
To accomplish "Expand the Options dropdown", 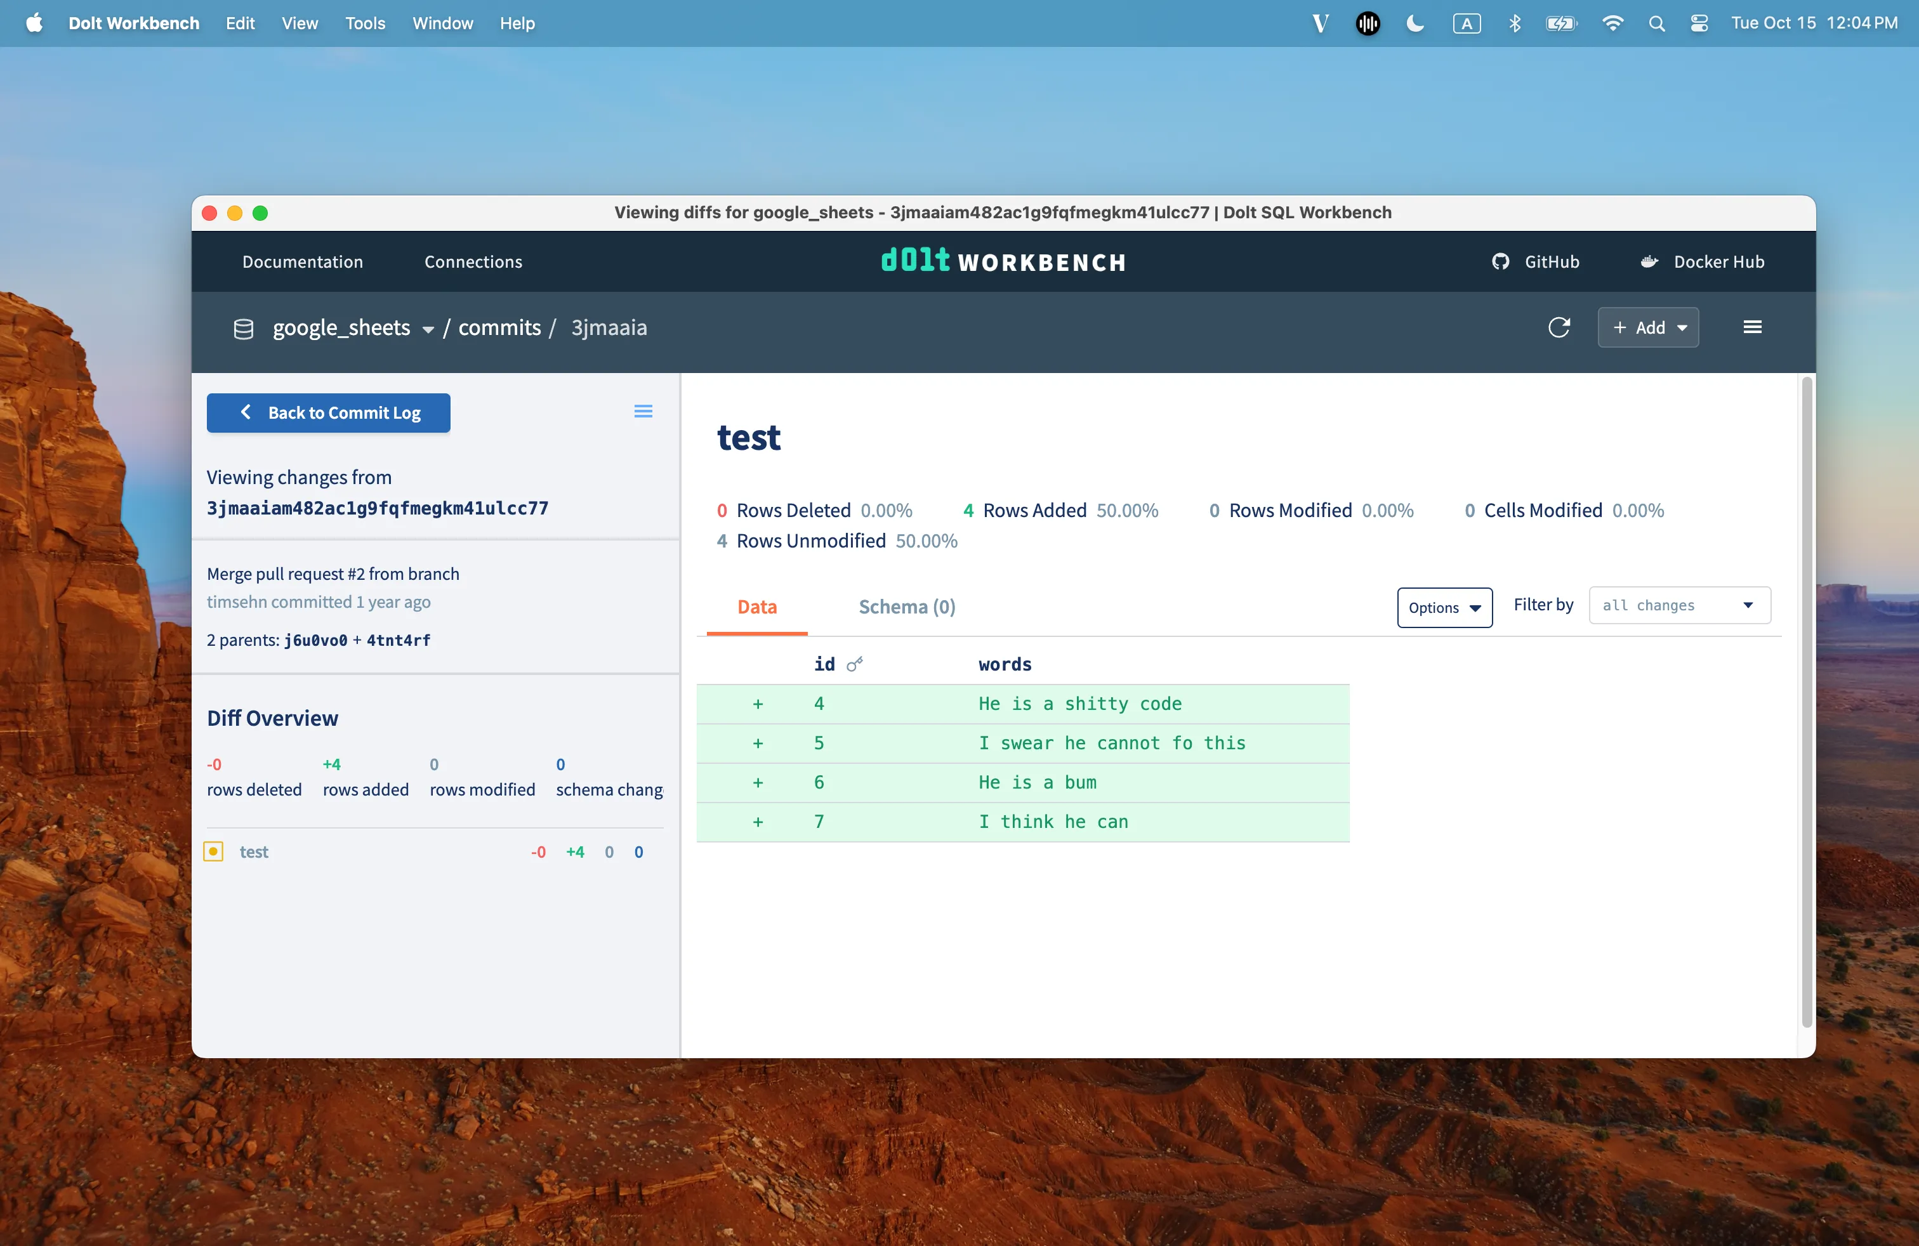I will tap(1444, 608).
